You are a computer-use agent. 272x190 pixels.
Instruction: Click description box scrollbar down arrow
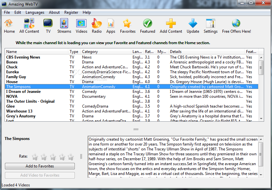261,175
